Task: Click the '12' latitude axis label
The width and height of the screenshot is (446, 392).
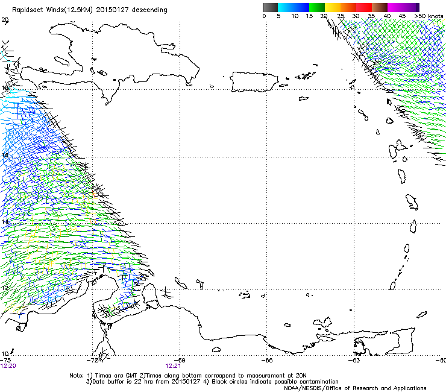Action: pyautogui.click(x=5, y=288)
